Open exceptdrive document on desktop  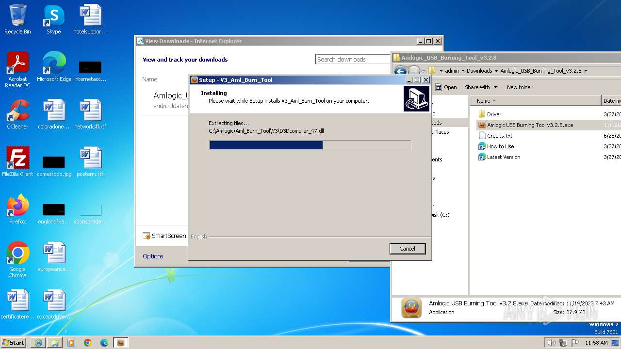tap(54, 304)
